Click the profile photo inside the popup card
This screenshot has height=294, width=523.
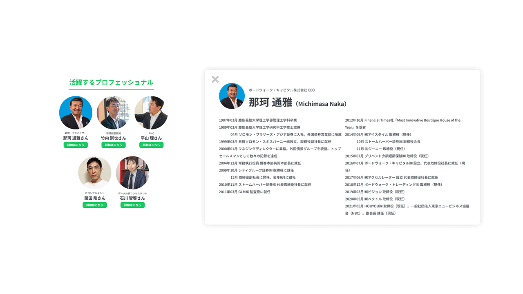pos(232,96)
